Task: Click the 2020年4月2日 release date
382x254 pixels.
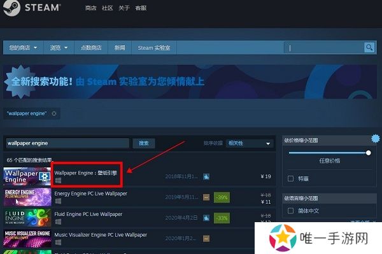Action: (x=181, y=218)
